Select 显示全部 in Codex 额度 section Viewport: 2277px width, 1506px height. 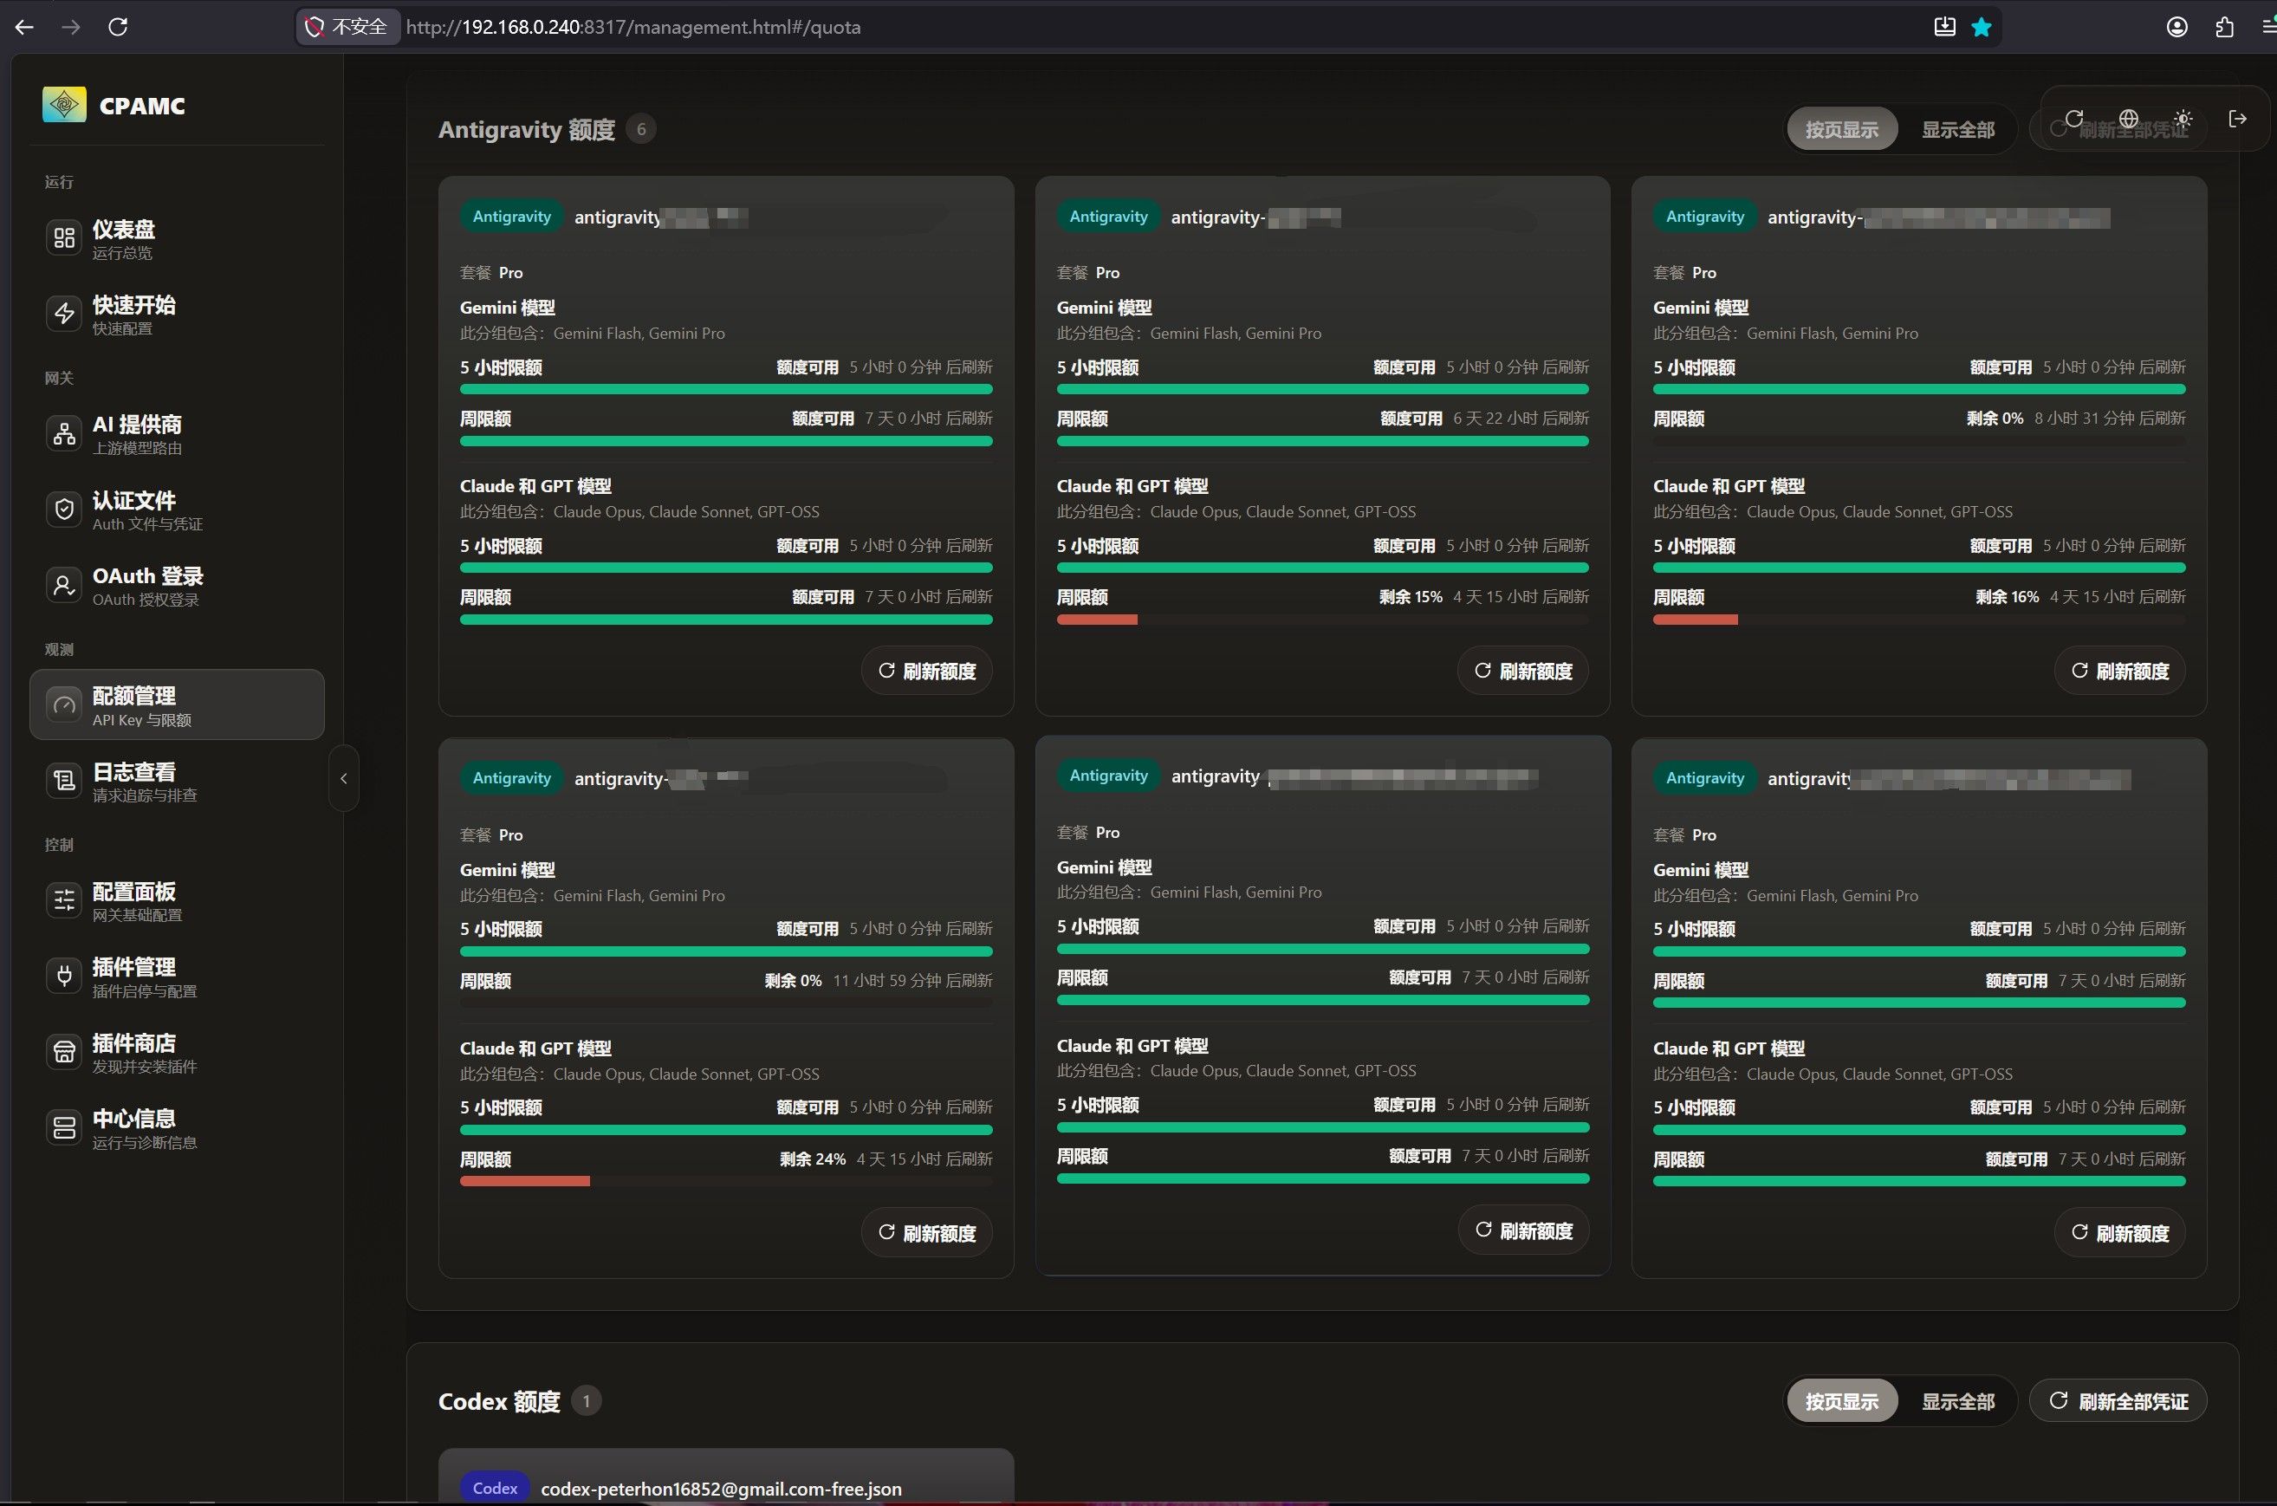coord(1957,1401)
